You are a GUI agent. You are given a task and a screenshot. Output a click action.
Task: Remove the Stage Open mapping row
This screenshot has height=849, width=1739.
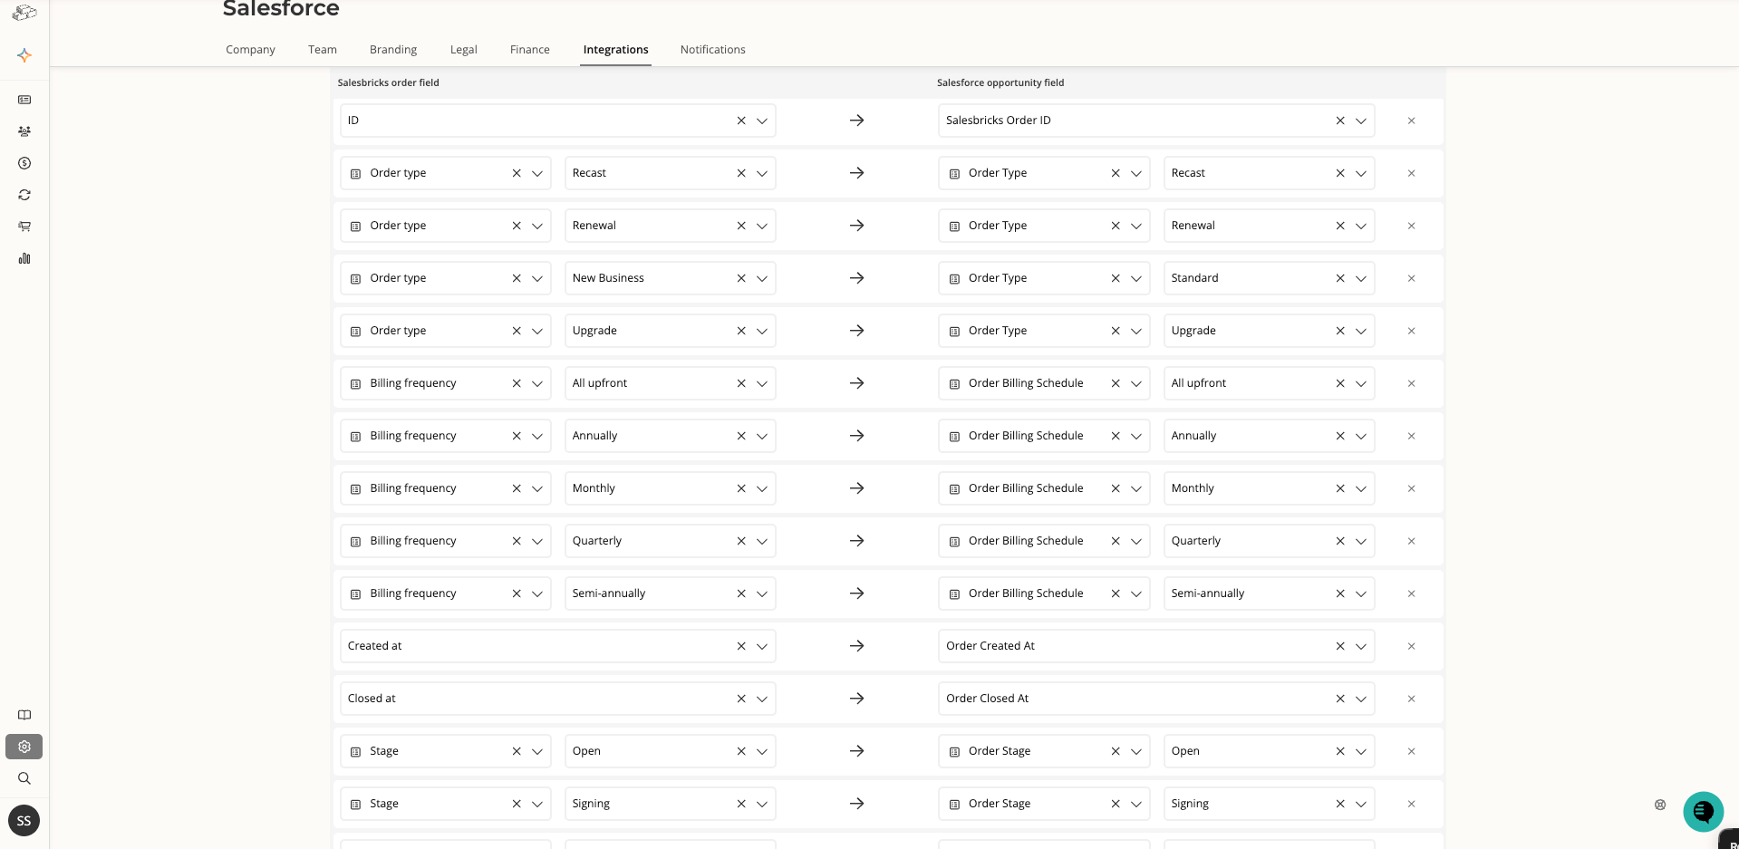pyautogui.click(x=1411, y=751)
